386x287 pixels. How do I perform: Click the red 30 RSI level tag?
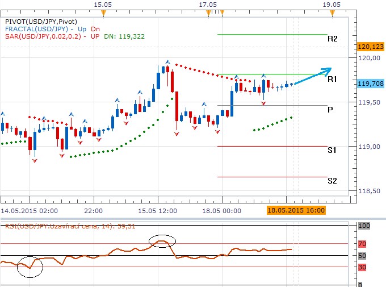362,267
